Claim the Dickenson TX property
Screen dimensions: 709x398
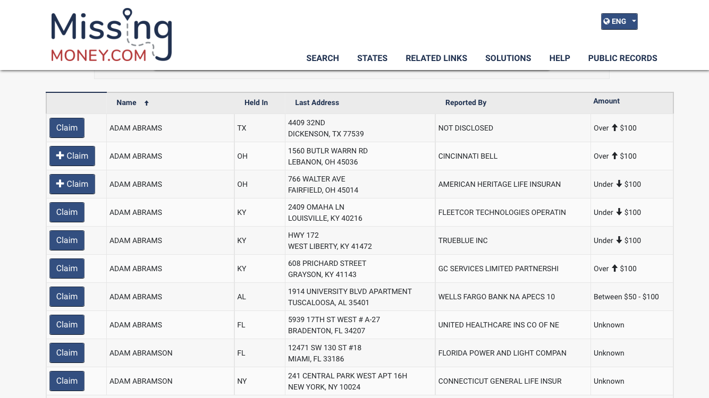click(x=67, y=128)
